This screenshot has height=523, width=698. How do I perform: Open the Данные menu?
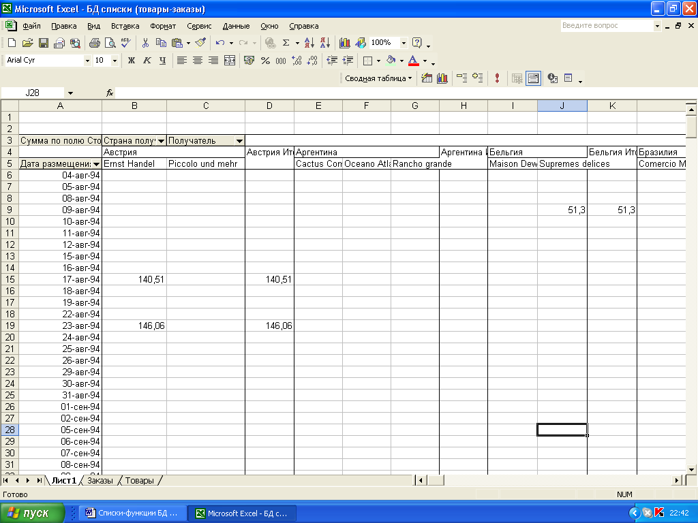pos(236,27)
